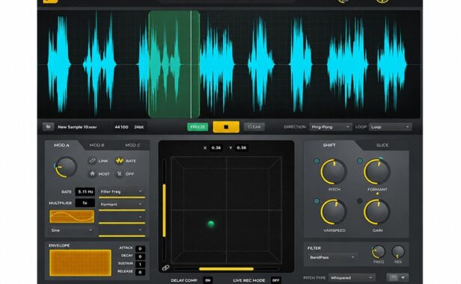
Task: Click the vertical yellow XY range slider
Action: (164, 210)
